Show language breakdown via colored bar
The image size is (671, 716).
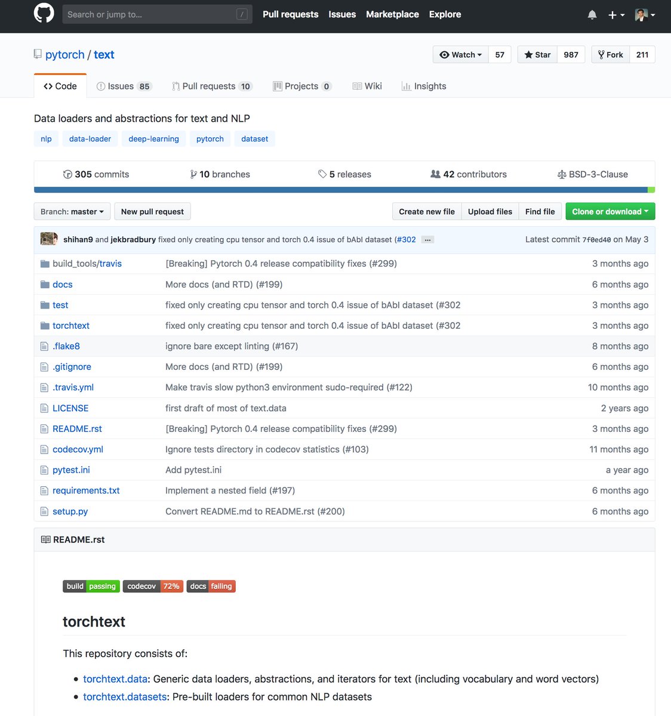(344, 190)
